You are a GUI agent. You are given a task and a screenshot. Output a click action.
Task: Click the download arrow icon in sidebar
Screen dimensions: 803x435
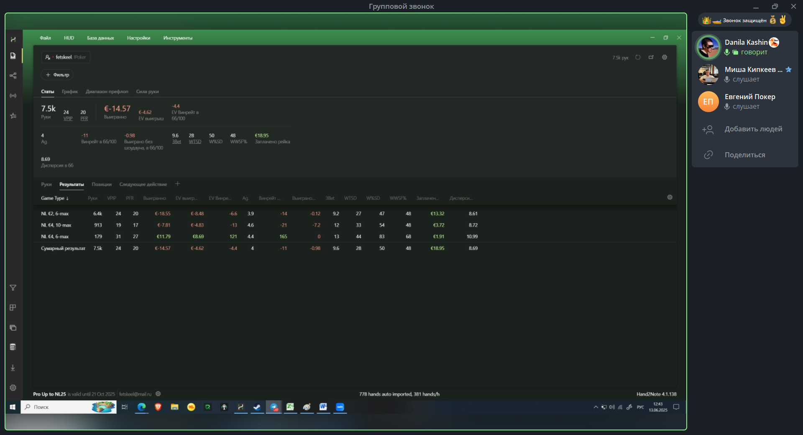click(13, 368)
